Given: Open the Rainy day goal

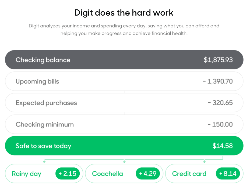Looking at the screenshot, I should tap(44, 174).
